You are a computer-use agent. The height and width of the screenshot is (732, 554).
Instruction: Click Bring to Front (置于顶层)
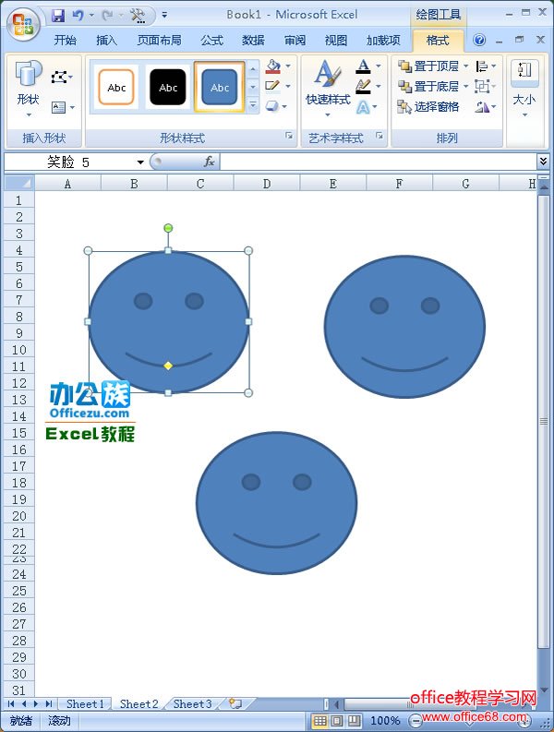tap(428, 66)
